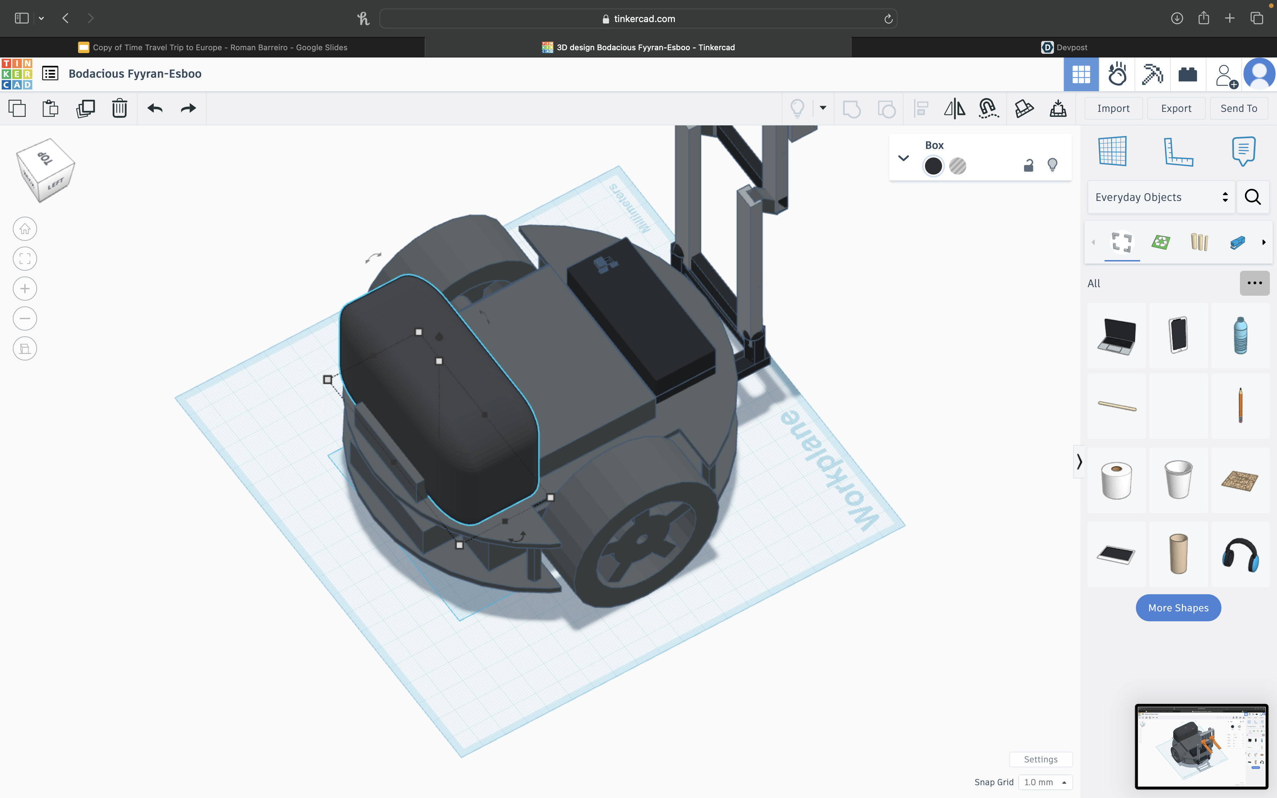1277x798 pixels.
Task: Open Everyday Objects shape category dropdown
Action: click(x=1161, y=197)
